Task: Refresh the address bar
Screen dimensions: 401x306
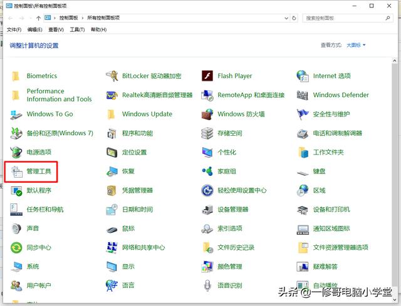Action: point(294,18)
